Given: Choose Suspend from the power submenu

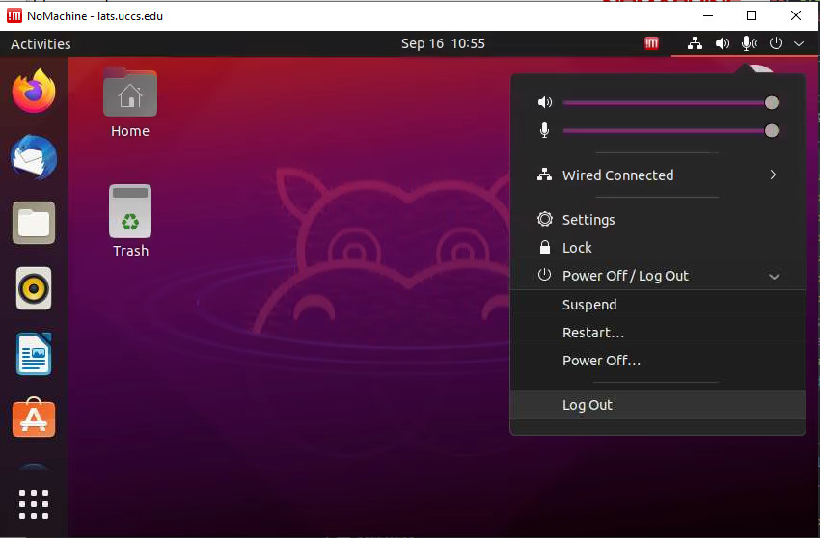Looking at the screenshot, I should pyautogui.click(x=657, y=305).
